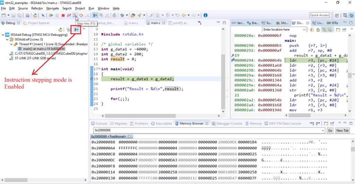Open the New file dropdown arrow

(x=8, y=15)
